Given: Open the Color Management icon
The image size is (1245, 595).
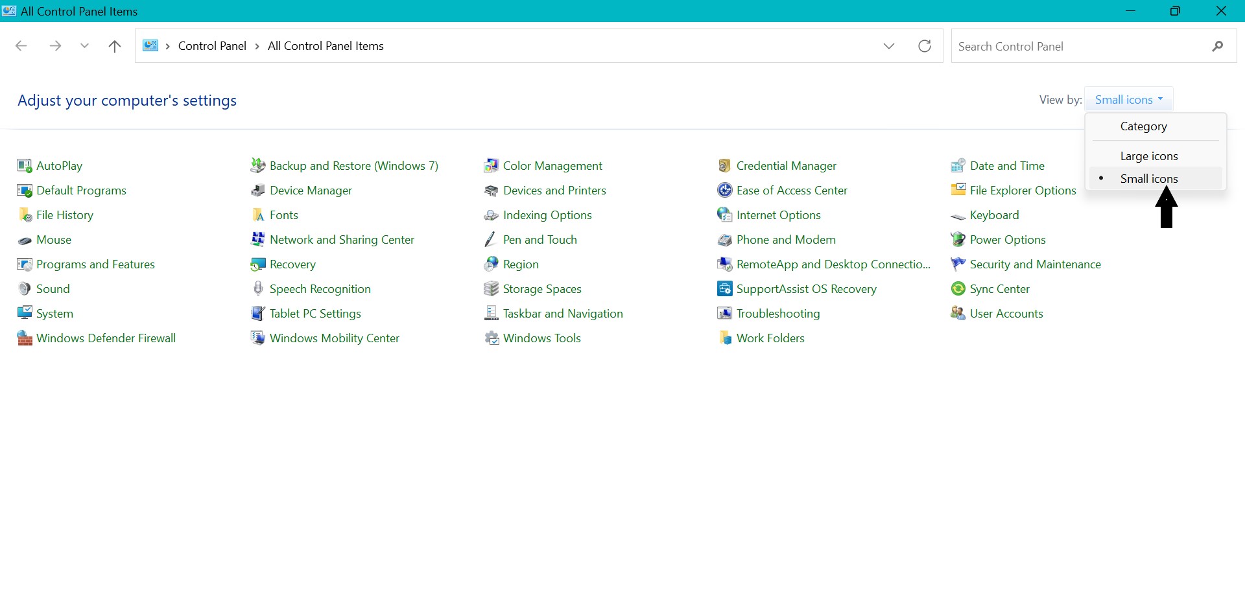Looking at the screenshot, I should (492, 166).
